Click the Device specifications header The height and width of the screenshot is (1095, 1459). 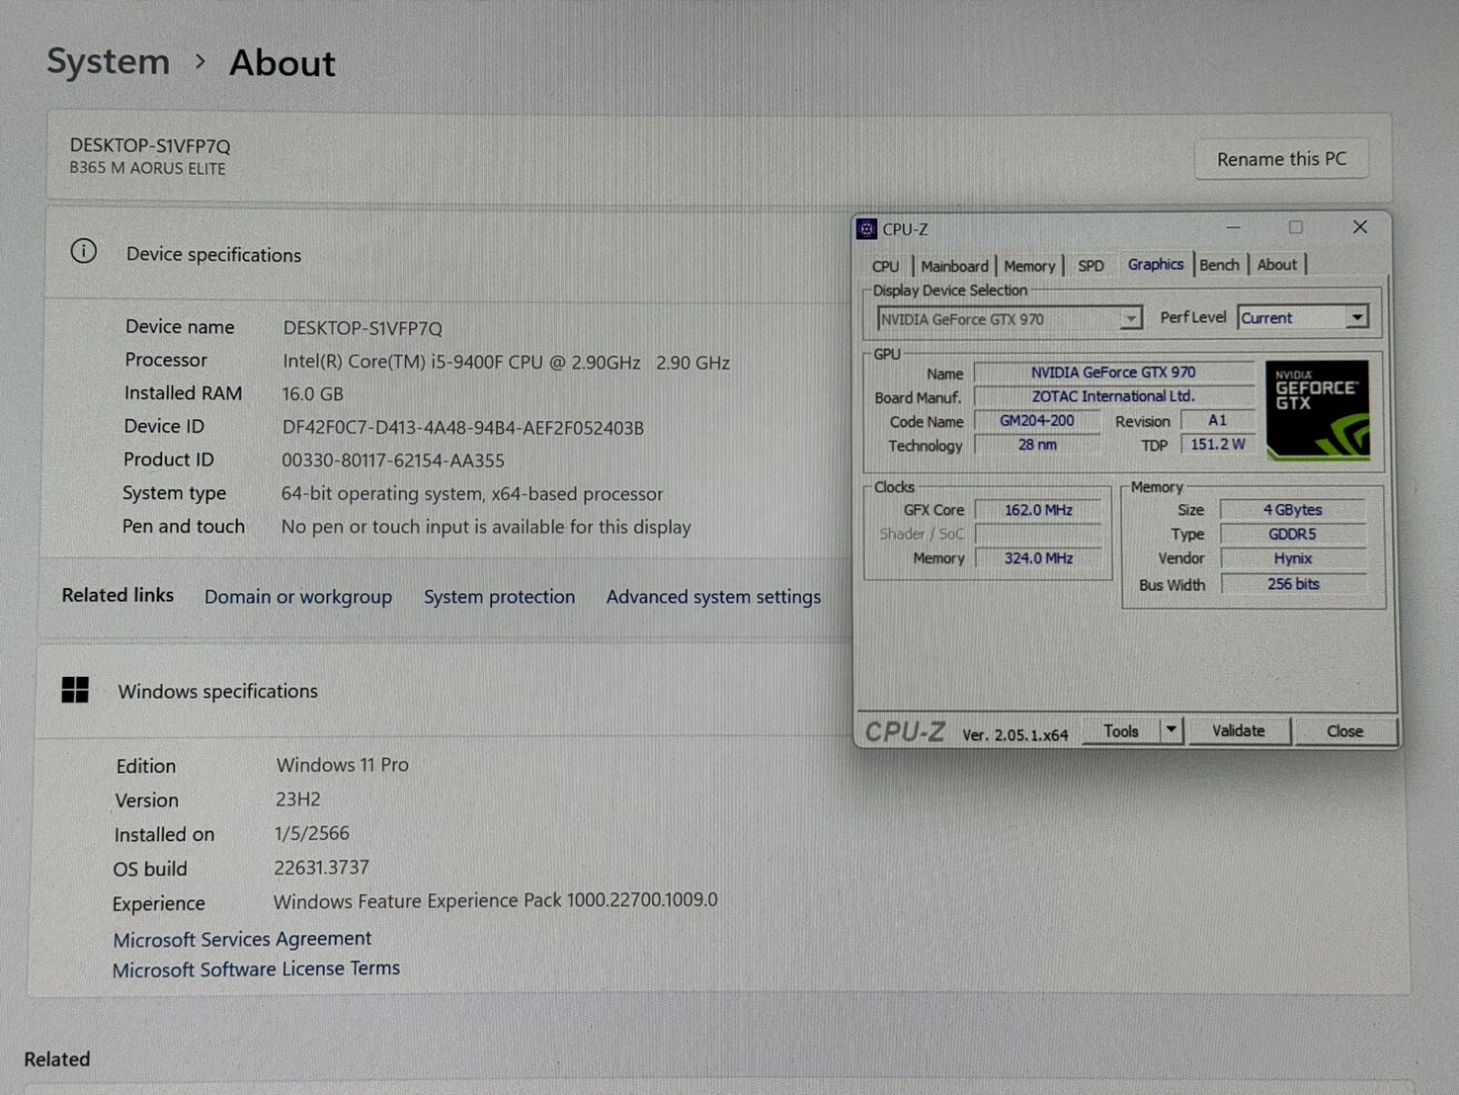tap(213, 255)
